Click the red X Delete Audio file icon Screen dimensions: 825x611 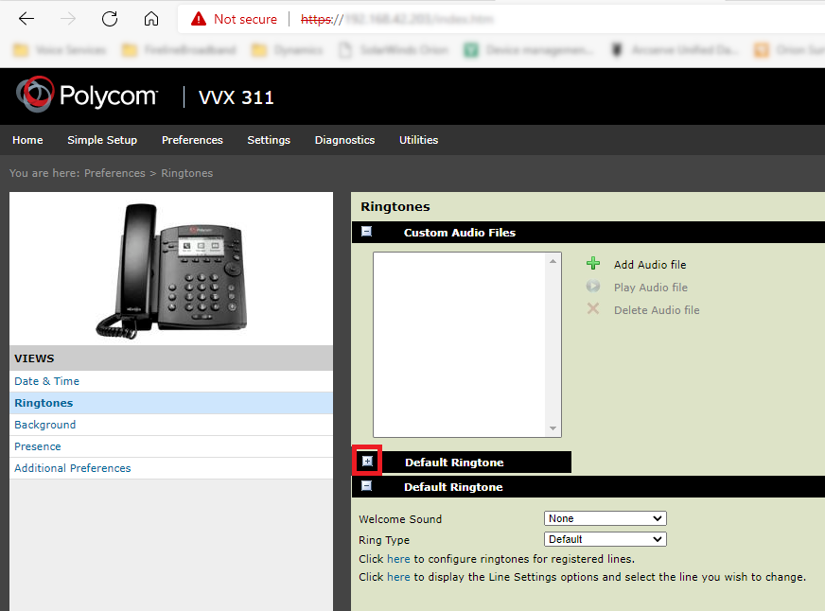593,308
